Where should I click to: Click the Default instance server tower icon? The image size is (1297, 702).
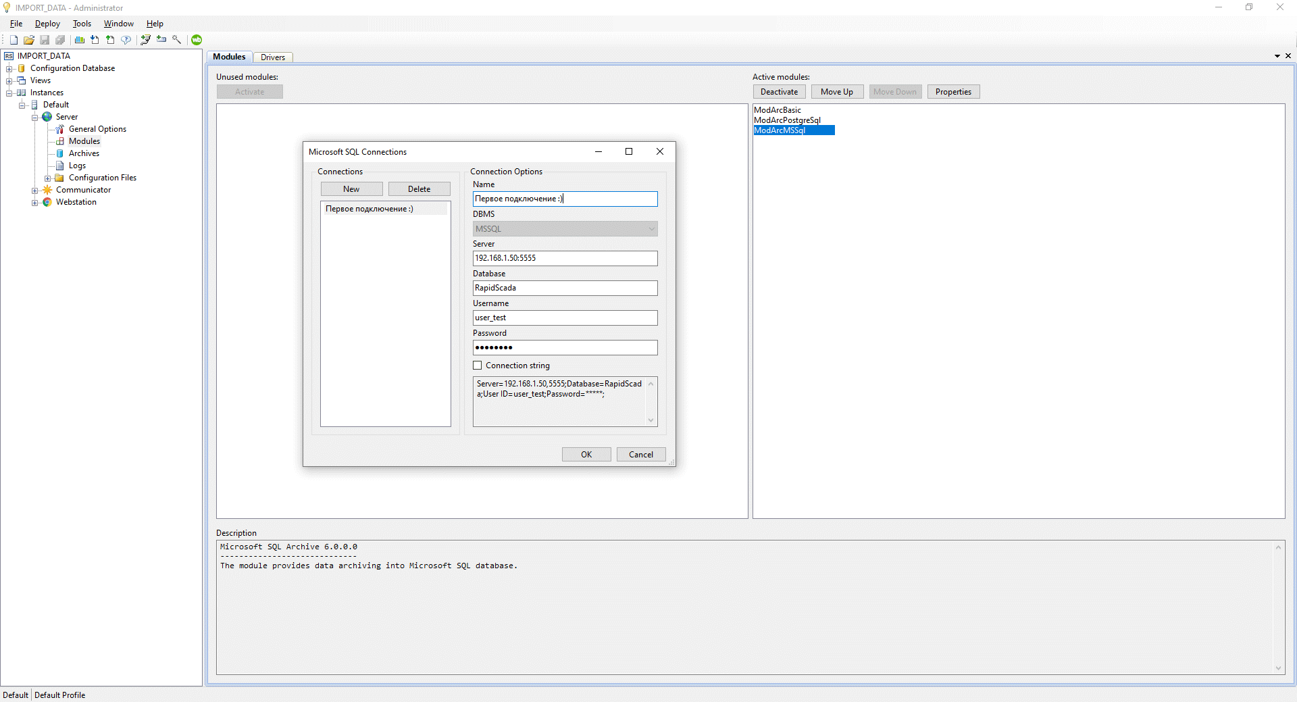(x=34, y=105)
